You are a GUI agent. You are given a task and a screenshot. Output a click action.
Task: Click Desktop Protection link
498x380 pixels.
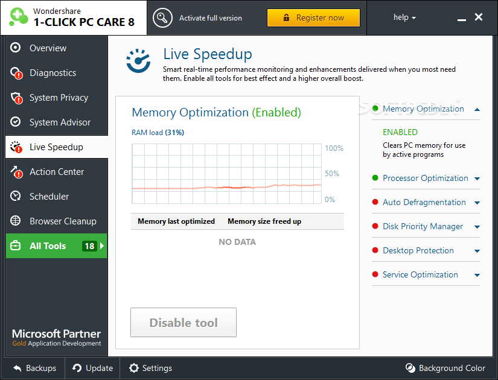point(418,250)
